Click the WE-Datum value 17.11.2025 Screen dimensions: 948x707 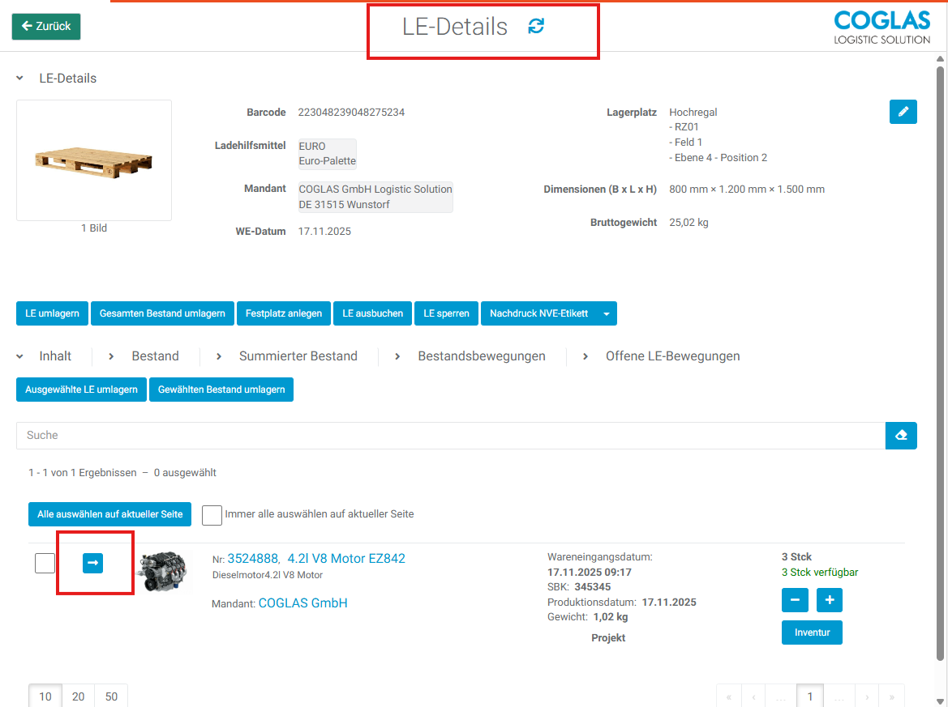[x=324, y=232]
